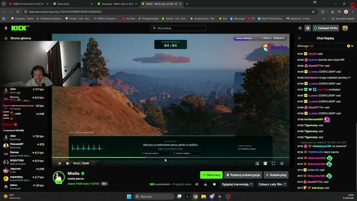
Task: Mute the Misilia tab audio icon
Action: [176, 4]
